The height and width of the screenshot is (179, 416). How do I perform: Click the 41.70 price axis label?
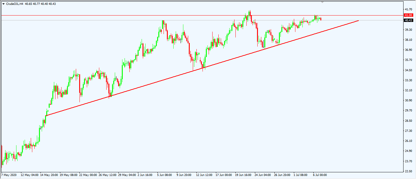coord(408,9)
